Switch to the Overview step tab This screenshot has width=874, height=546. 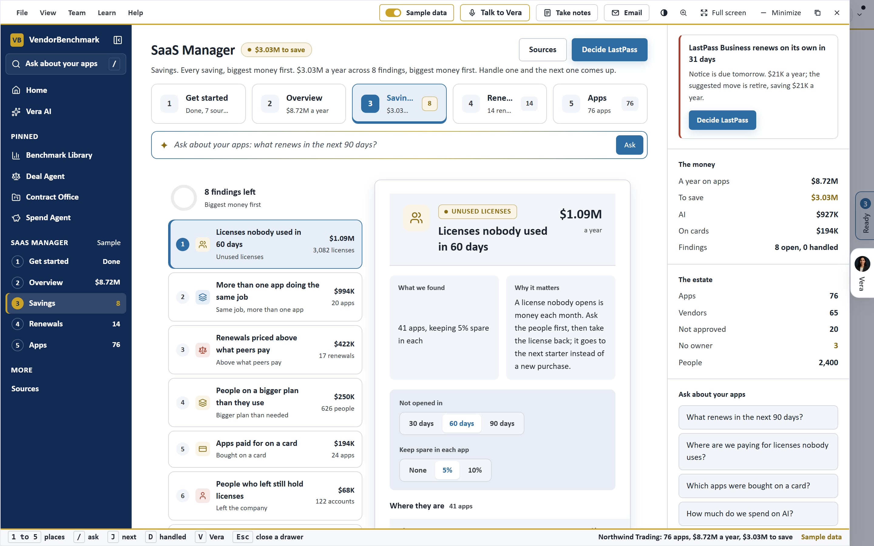[x=299, y=104]
